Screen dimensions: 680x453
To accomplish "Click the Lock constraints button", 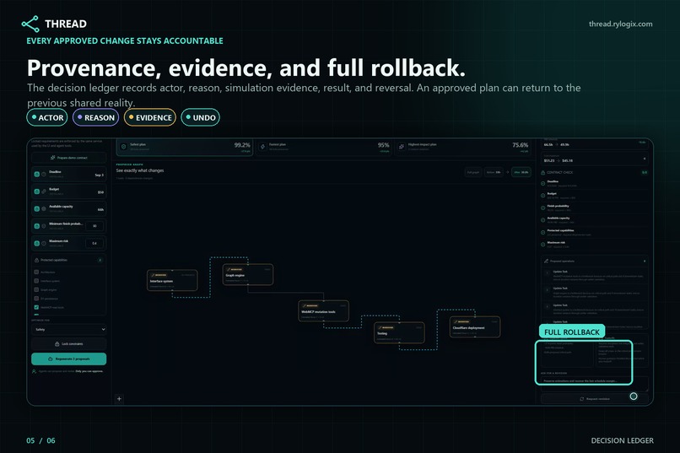I will tap(69, 344).
